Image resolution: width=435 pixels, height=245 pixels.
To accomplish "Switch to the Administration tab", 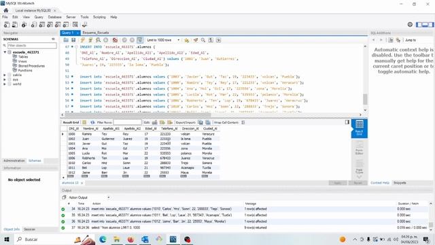I will (x=14, y=161).
